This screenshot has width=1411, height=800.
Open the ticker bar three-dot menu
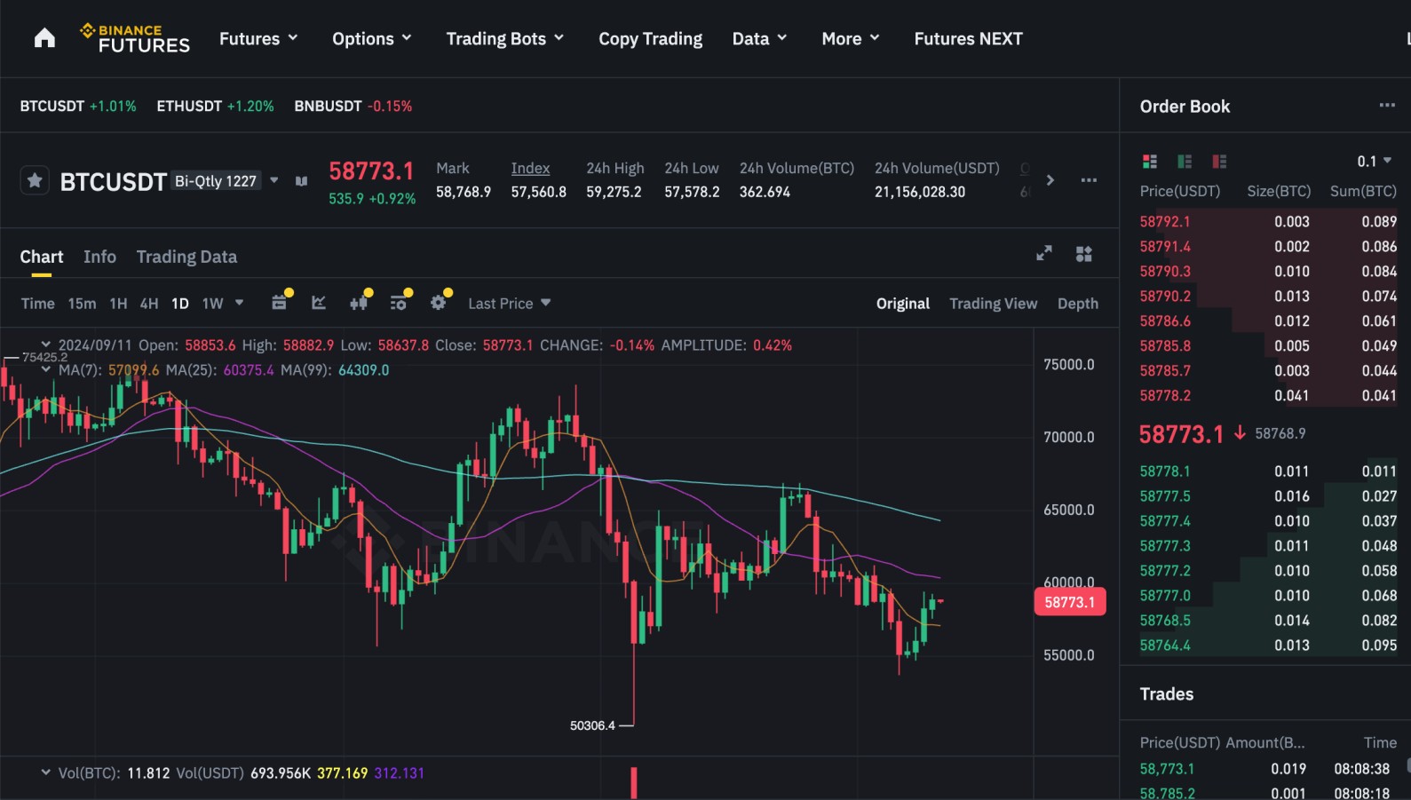(x=1089, y=180)
